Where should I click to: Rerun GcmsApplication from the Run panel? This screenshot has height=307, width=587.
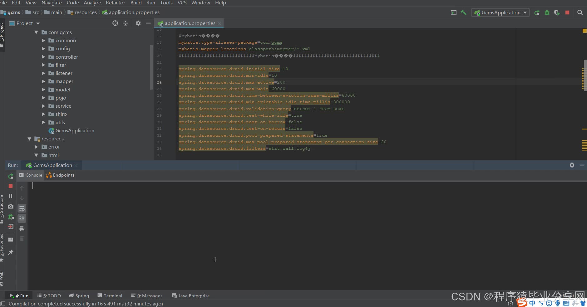(x=11, y=176)
